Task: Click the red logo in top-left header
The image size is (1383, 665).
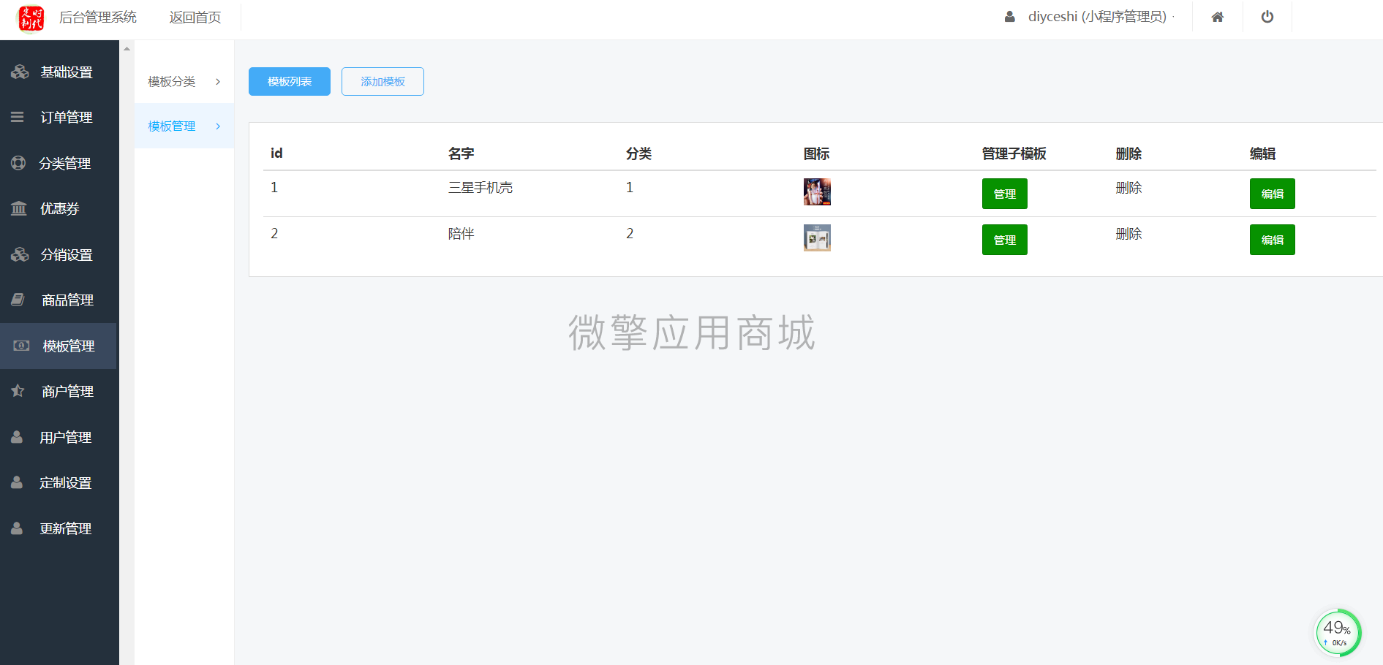Action: pos(31,18)
